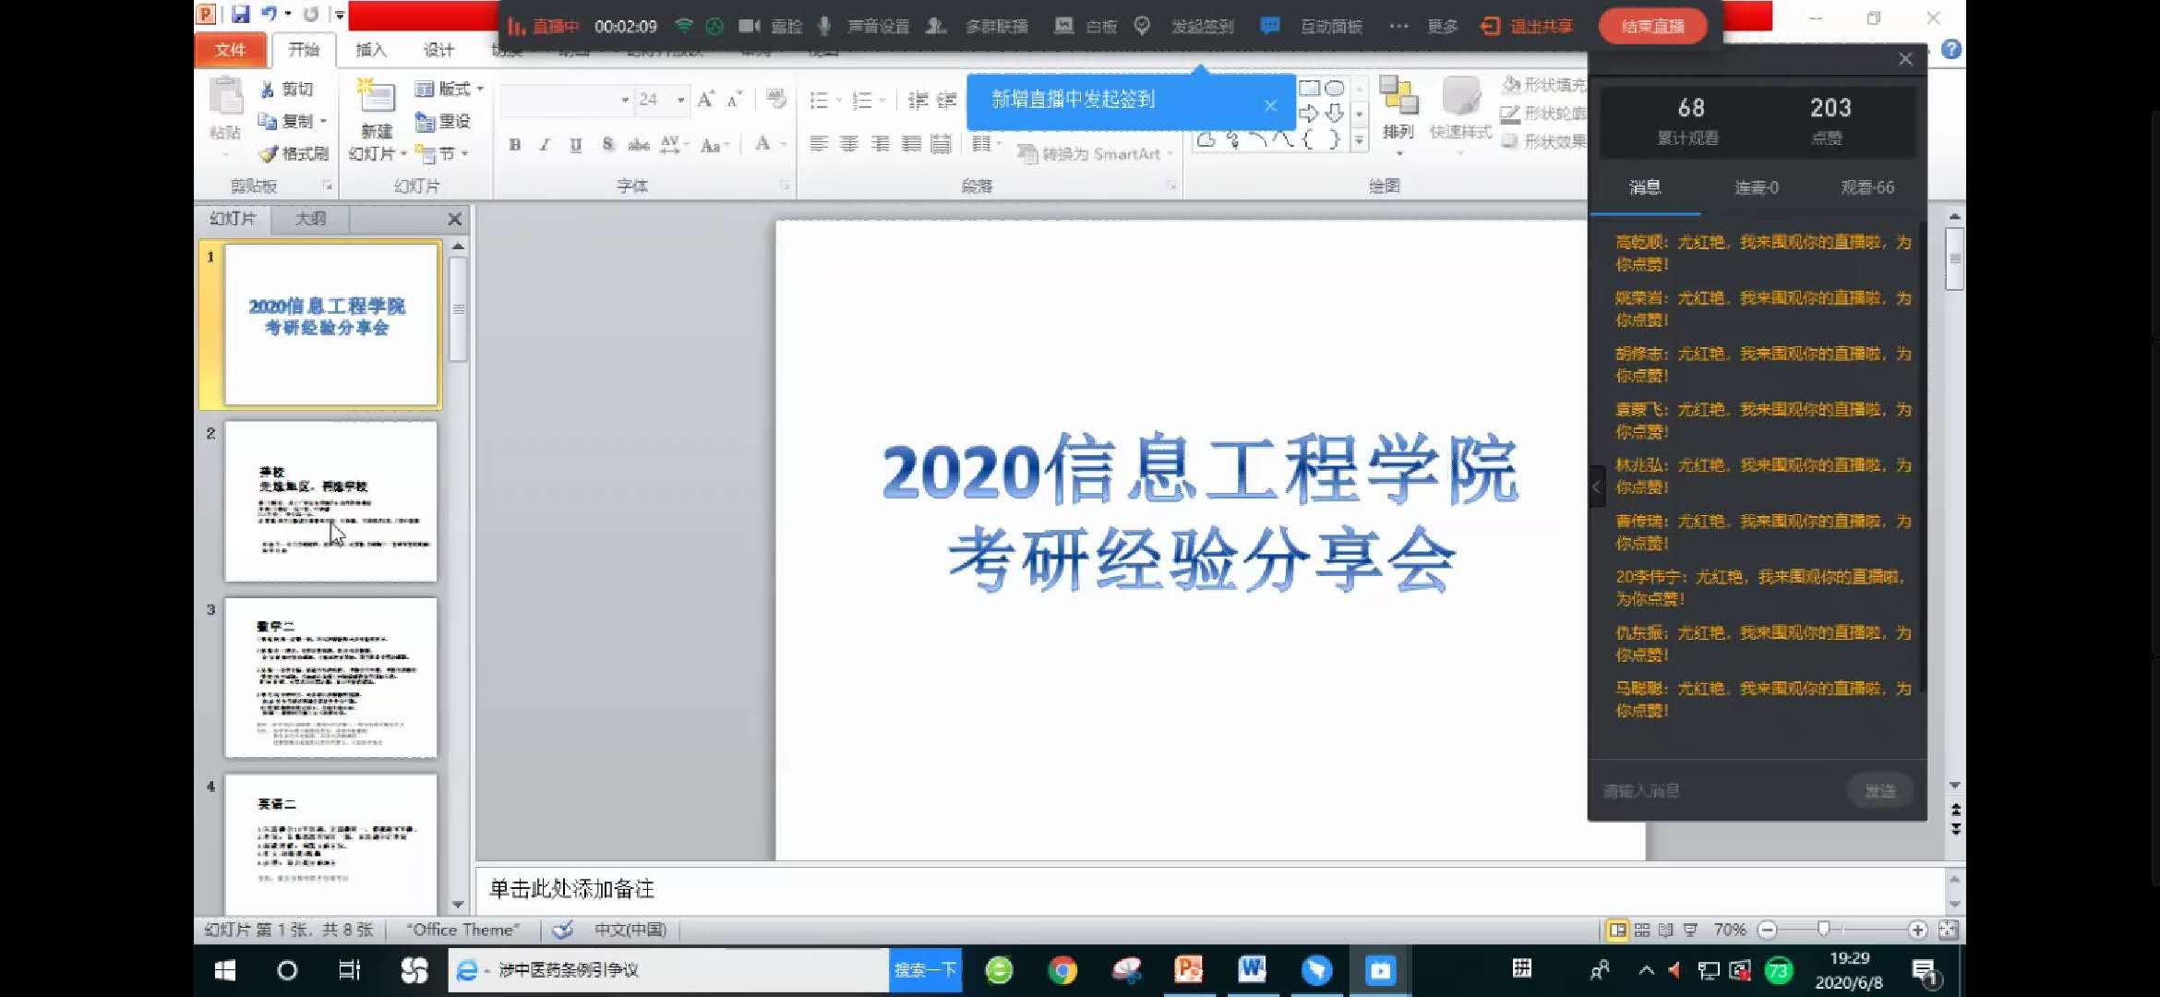
Task: Toggle normal view in status bar
Action: [x=1617, y=930]
